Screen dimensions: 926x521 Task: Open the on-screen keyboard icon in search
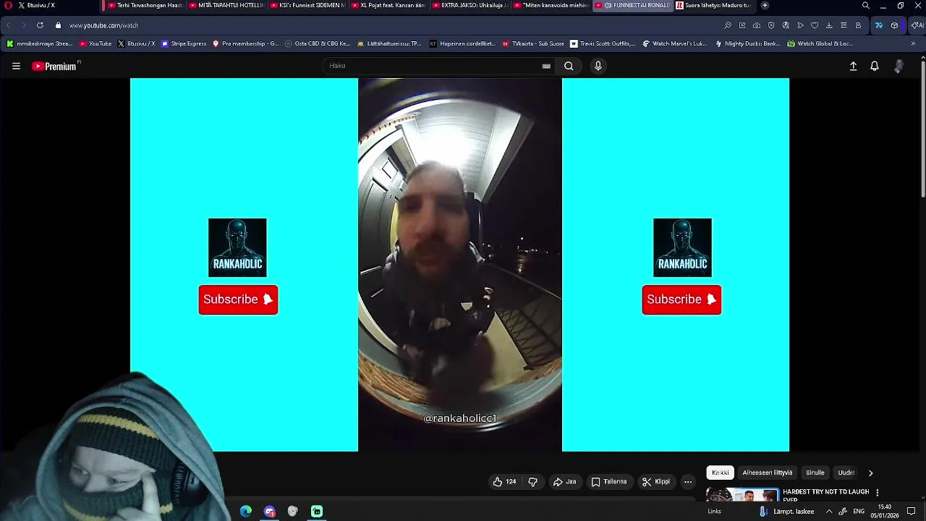coord(546,66)
